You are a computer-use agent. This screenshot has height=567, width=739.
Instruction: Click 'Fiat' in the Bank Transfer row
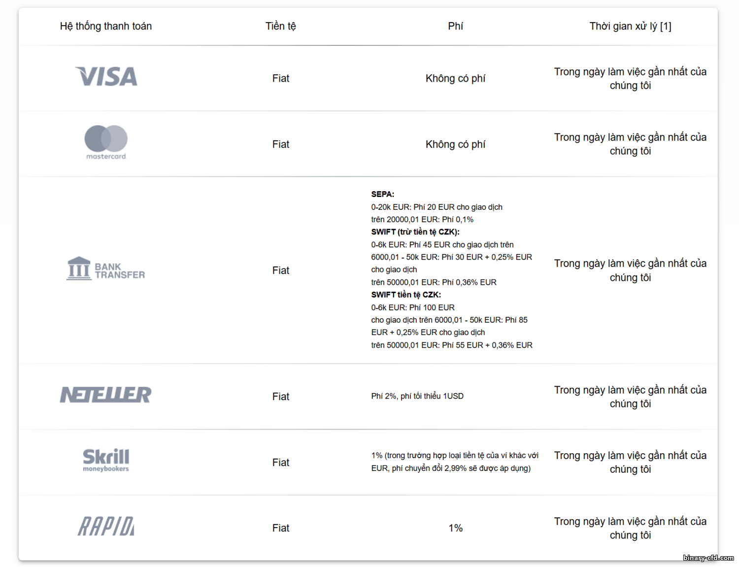(x=281, y=270)
